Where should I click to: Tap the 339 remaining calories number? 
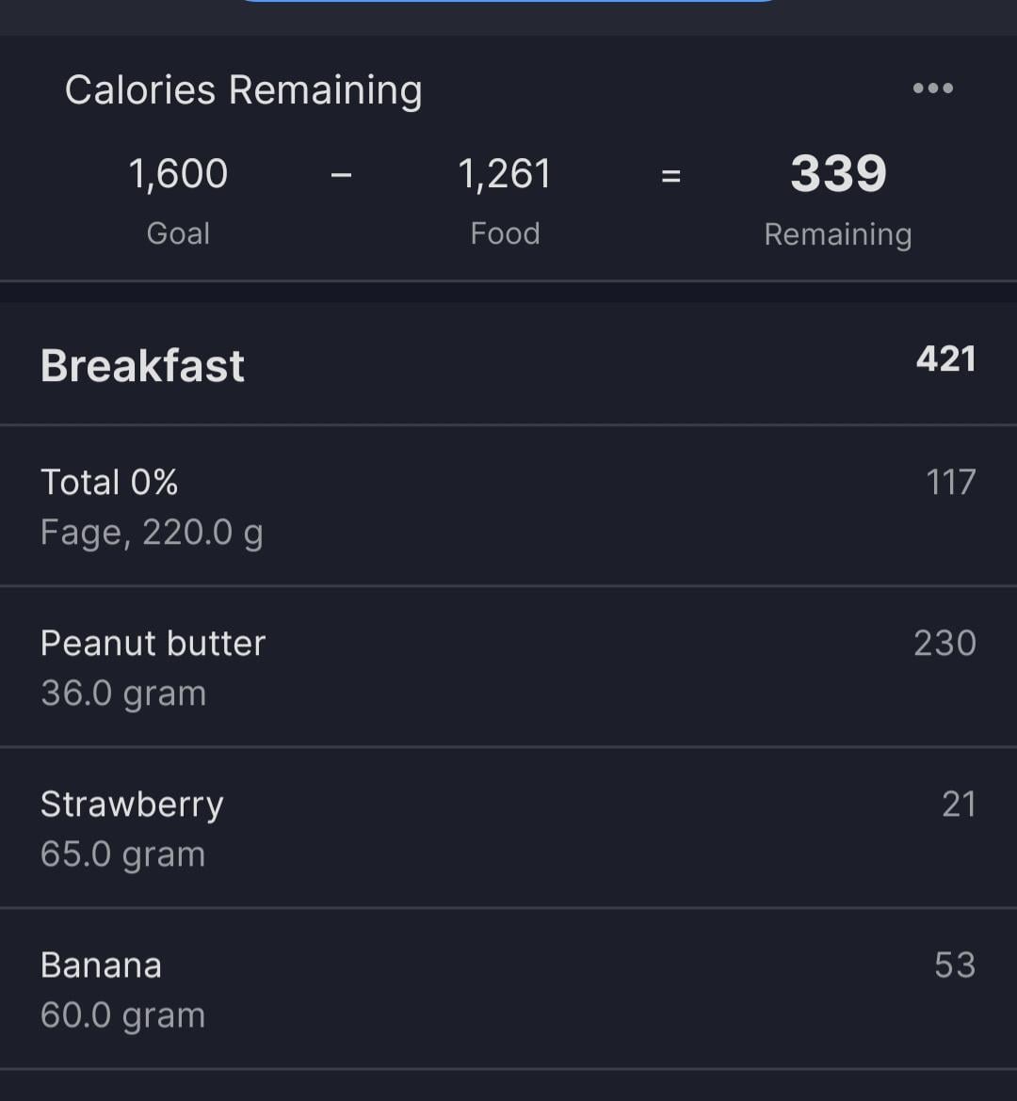point(838,173)
